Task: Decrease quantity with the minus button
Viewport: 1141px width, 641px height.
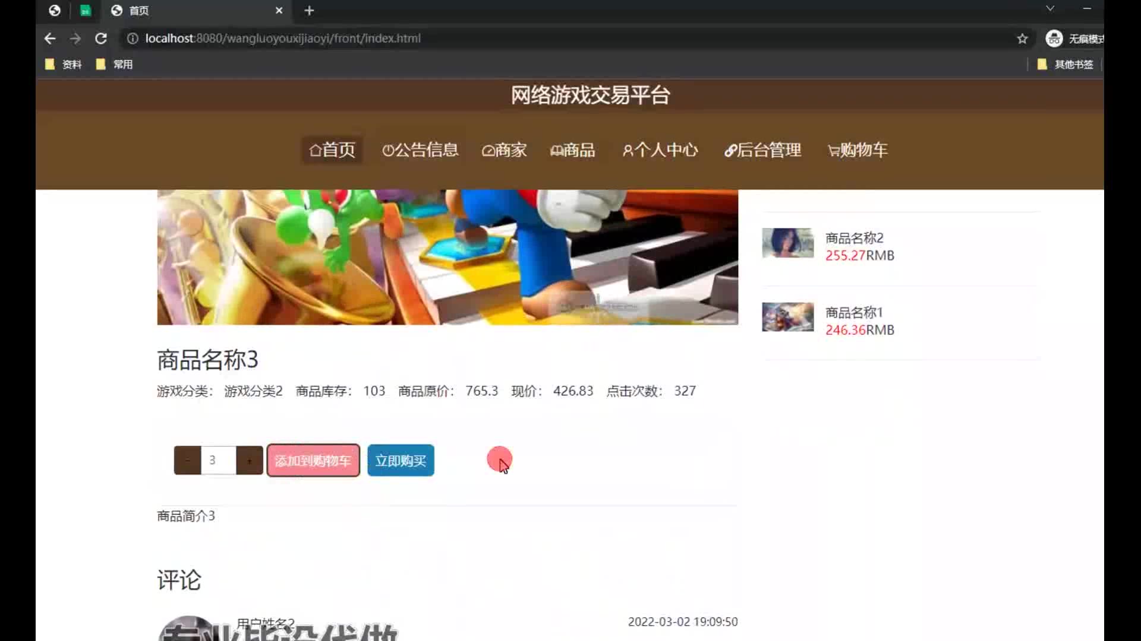Action: (187, 461)
